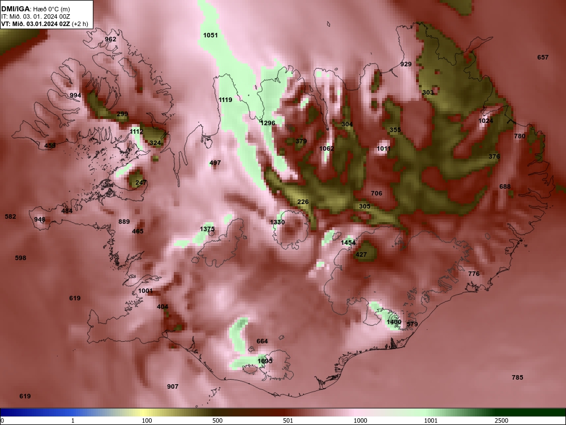
Task: Click the 303 value
Action: 428,92
